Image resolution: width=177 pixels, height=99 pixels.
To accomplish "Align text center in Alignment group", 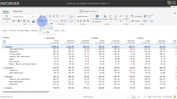I will tap(54, 16).
